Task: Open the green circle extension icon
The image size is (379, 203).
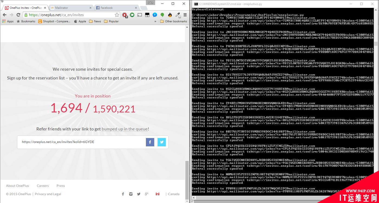Action: [x=132, y=15]
